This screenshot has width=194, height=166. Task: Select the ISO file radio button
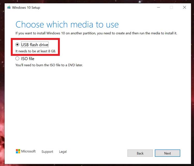coord(17,58)
